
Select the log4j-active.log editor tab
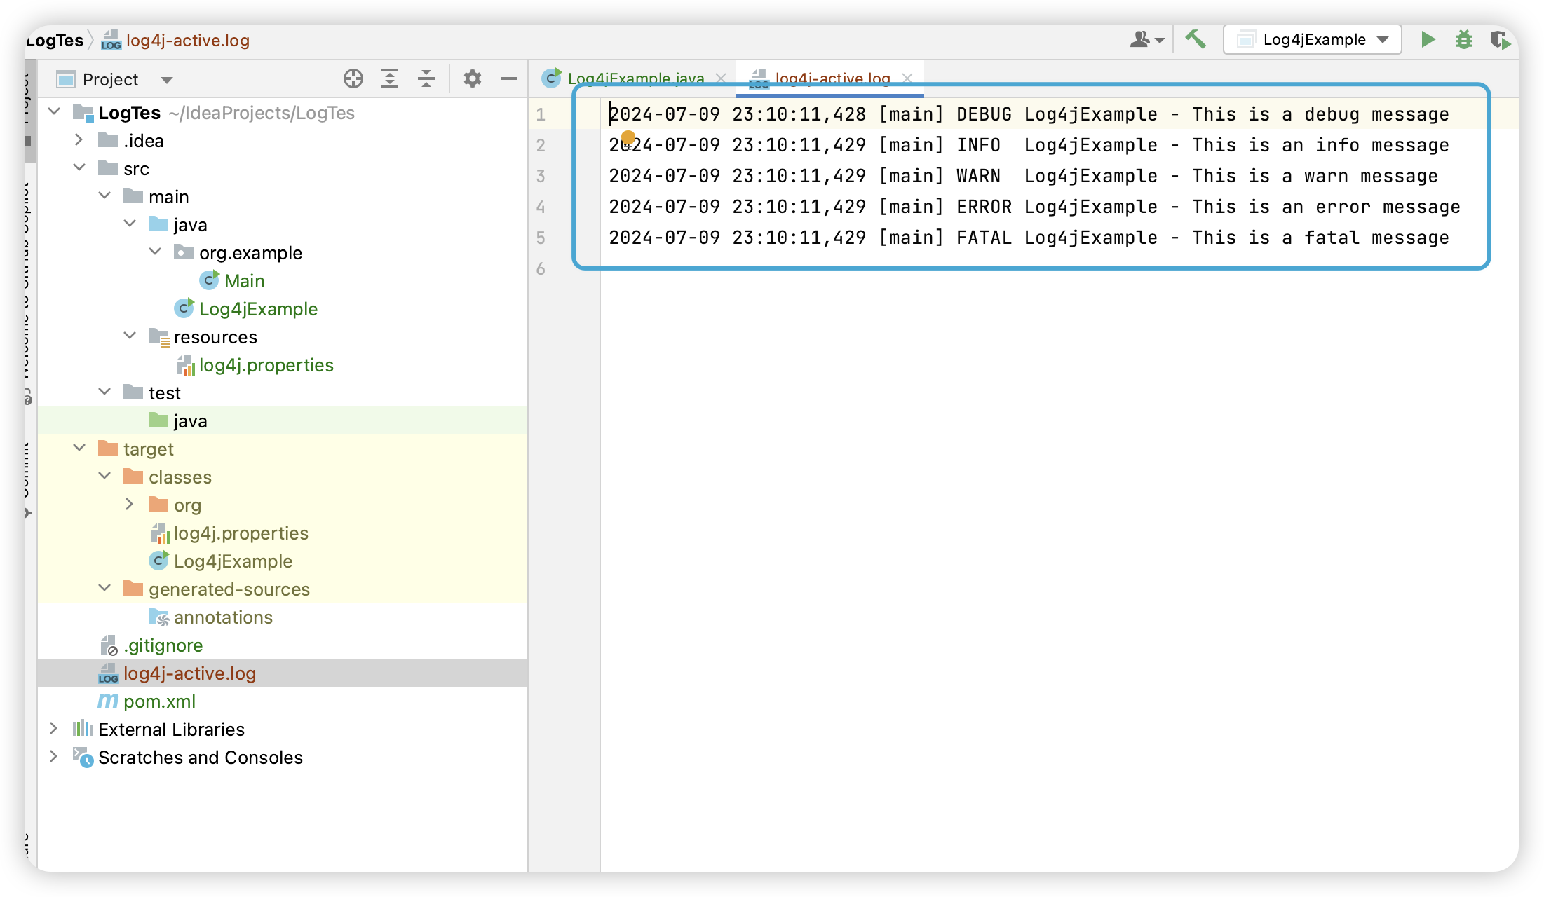pos(831,78)
